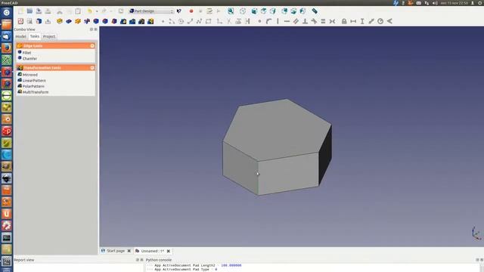This screenshot has height=272, width=484.
Task: Click the Print toolbar icon
Action: pos(48,11)
